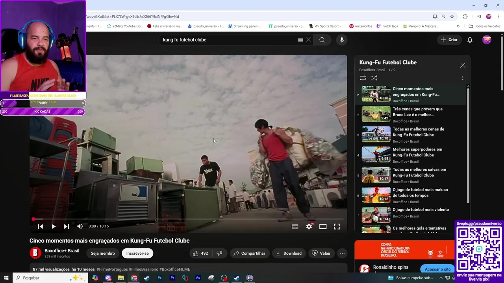504x283 pixels.
Task: Open Chrome media controls icon
Action: tap(479, 17)
